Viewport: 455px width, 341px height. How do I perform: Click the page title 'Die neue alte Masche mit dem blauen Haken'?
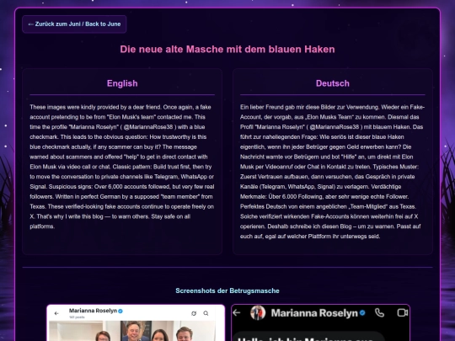227,49
